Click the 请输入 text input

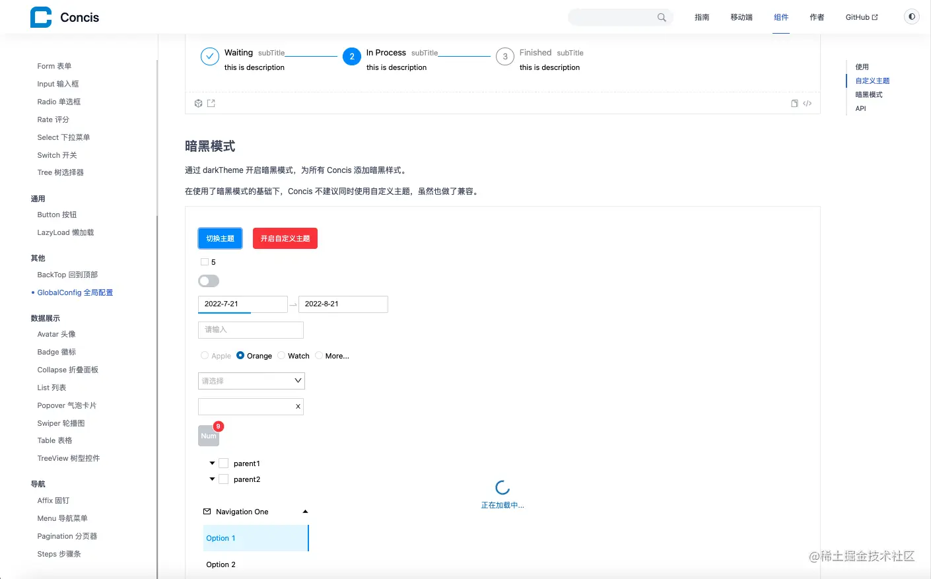(251, 330)
